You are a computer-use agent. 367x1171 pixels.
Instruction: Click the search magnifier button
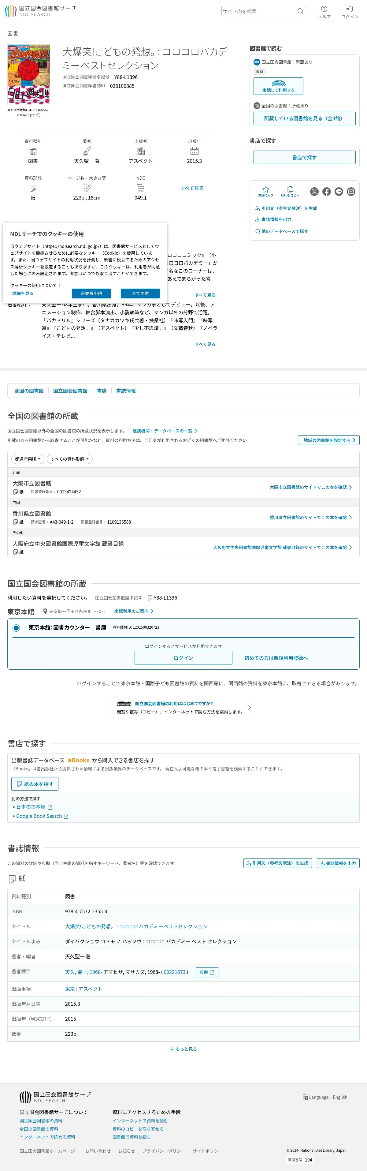coord(300,11)
